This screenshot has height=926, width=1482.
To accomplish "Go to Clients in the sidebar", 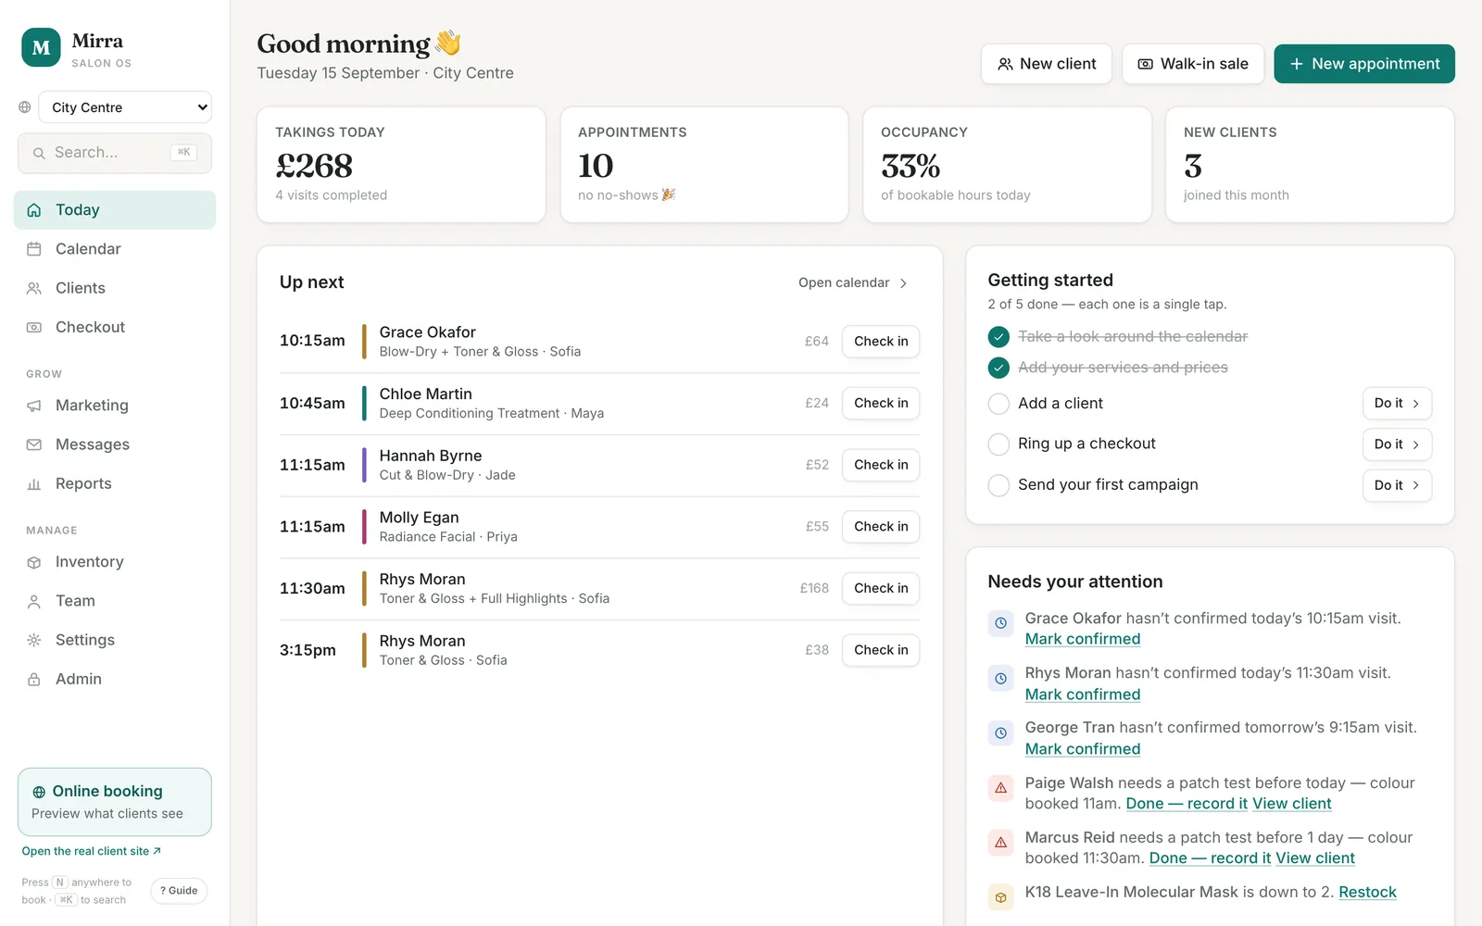I will click(115, 288).
